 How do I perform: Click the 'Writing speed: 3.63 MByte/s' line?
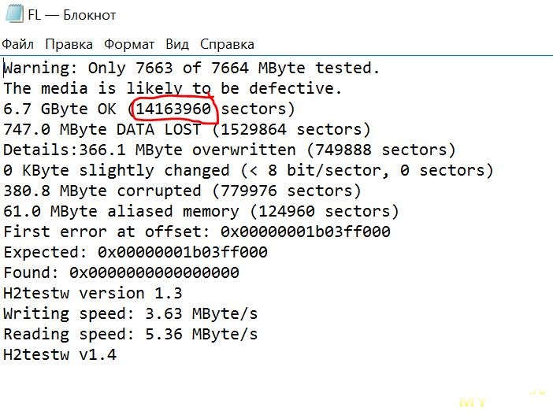(131, 313)
